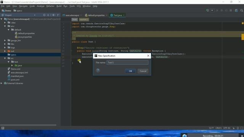Switch to the executesoapui editor tab
The width and height of the screenshot is (244, 137).
point(72,15)
